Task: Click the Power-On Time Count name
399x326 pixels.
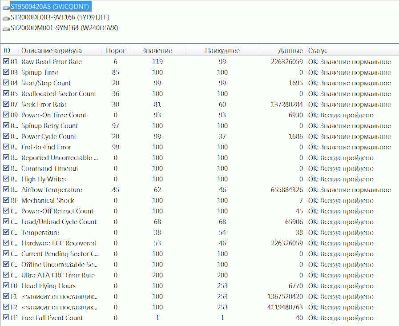Action: pos(54,115)
